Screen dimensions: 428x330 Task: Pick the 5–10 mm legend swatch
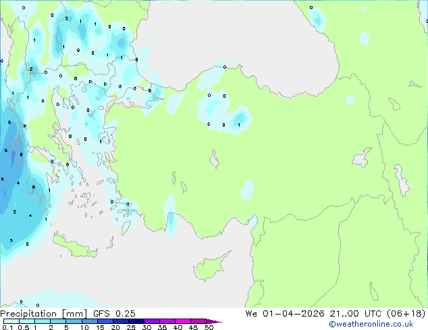point(74,321)
